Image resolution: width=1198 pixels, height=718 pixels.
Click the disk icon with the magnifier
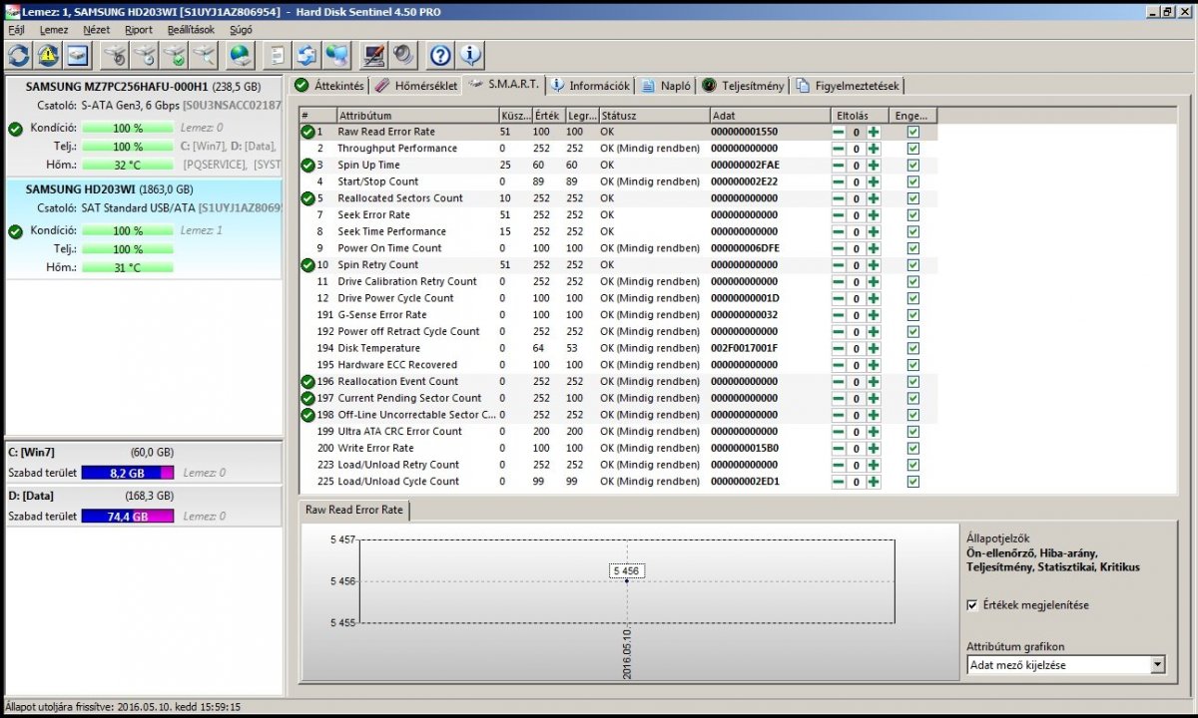pos(205,55)
